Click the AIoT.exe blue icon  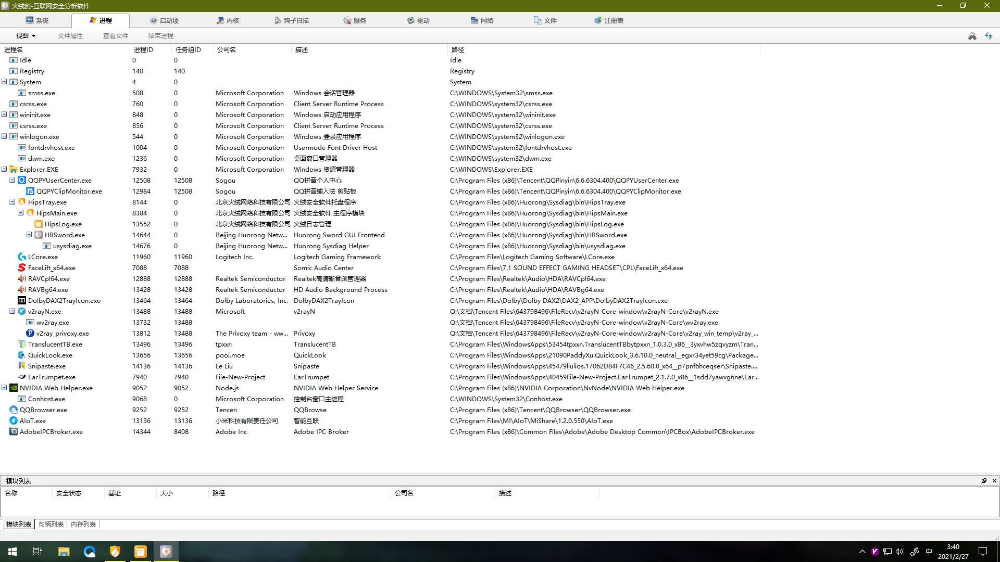coord(14,421)
